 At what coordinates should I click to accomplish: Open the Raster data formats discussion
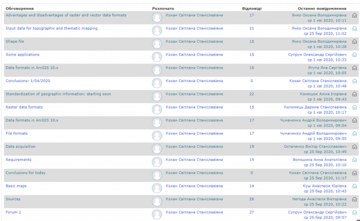point(24,107)
